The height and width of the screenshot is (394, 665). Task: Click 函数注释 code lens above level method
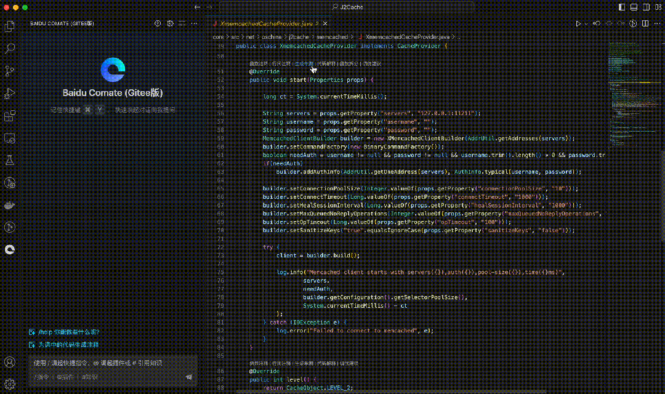[x=259, y=363]
